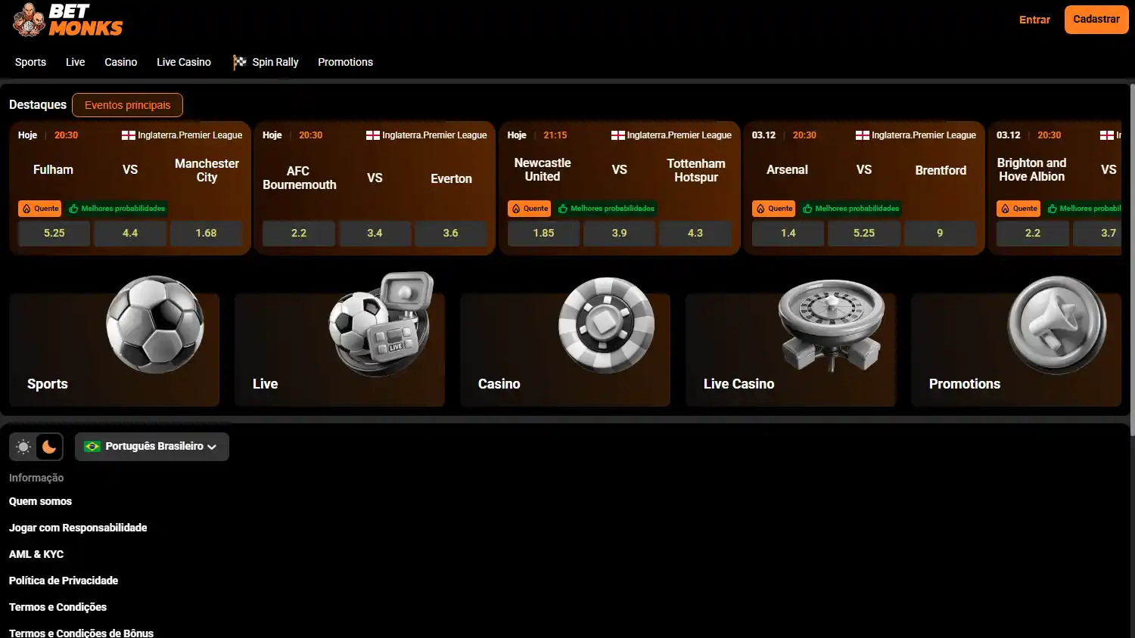The height and width of the screenshot is (638, 1135).
Task: Select Newcastle United odds 1.85
Action: click(543, 234)
